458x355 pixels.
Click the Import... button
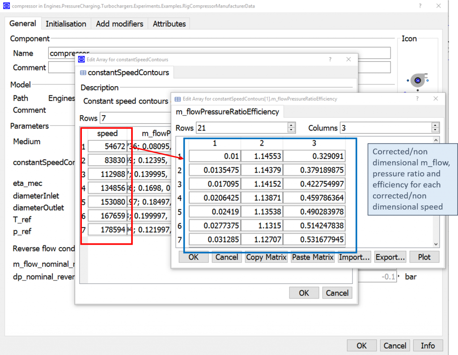[354, 257]
